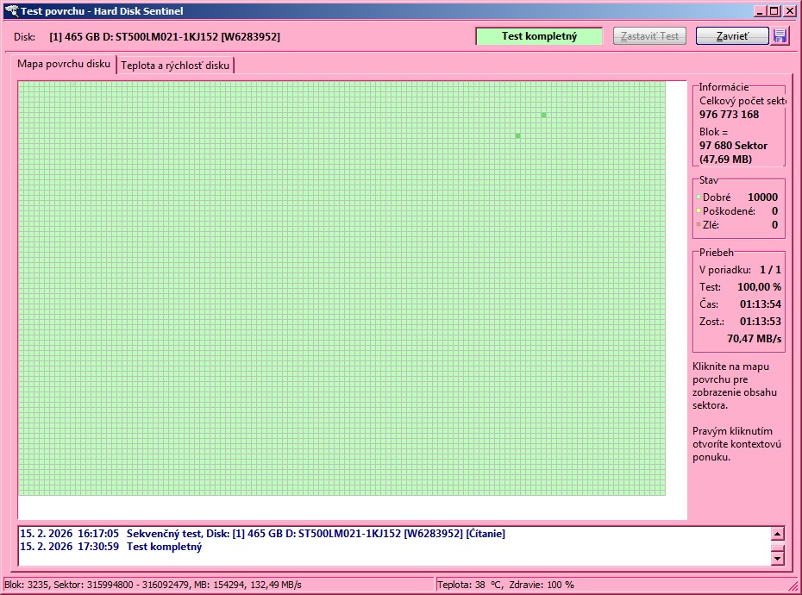Open the Mapa povrchu disku tab
Image resolution: width=802 pixels, height=595 pixels.
65,65
